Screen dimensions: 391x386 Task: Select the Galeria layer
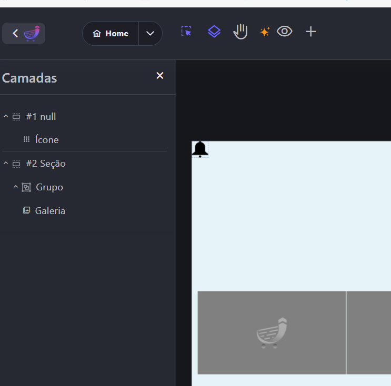[x=50, y=211]
